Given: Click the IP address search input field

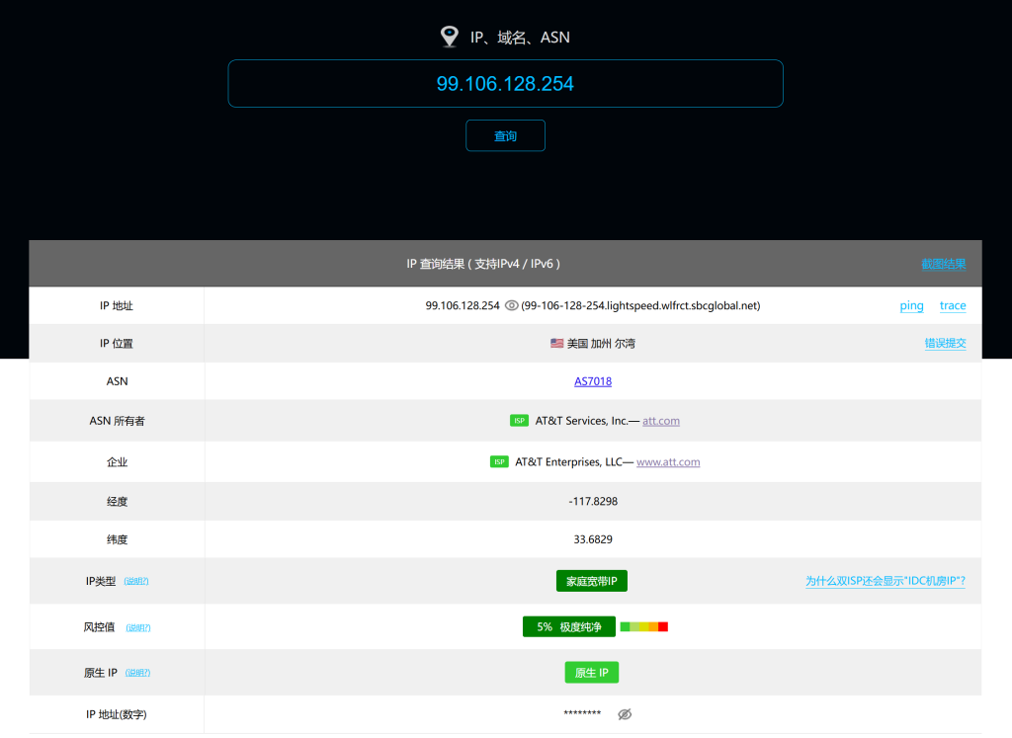Looking at the screenshot, I should coord(505,84).
